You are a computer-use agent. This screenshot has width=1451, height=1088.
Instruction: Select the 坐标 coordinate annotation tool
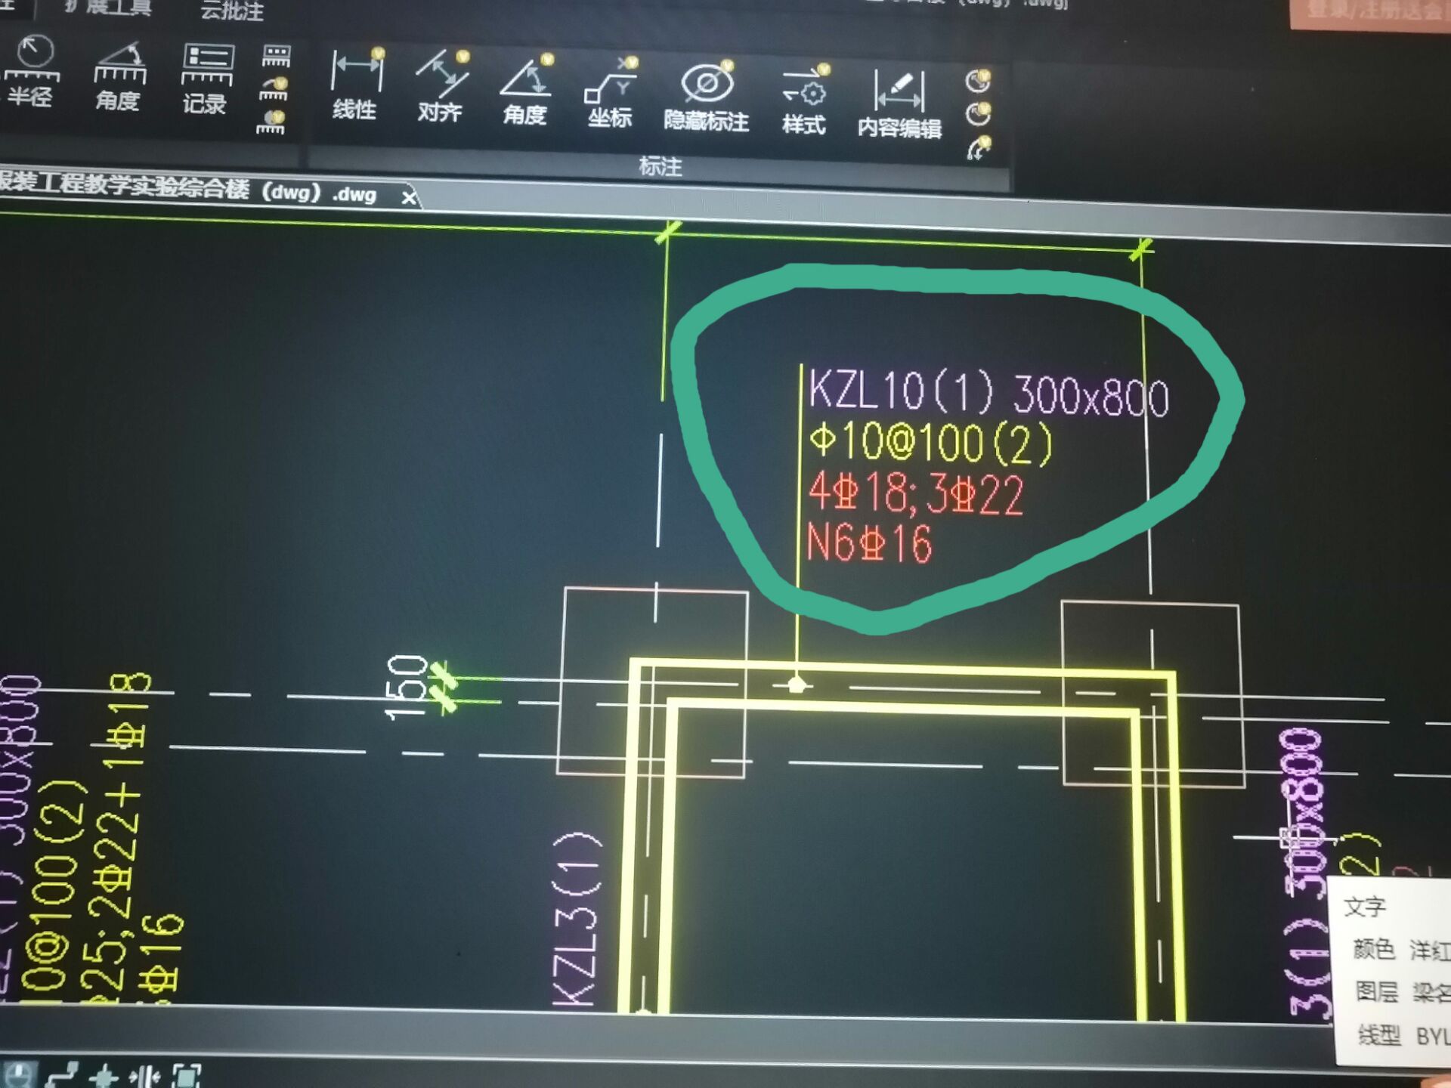click(x=611, y=93)
